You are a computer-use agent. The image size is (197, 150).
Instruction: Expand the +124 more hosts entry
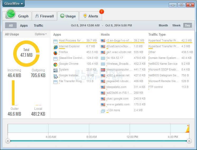pos(122,111)
